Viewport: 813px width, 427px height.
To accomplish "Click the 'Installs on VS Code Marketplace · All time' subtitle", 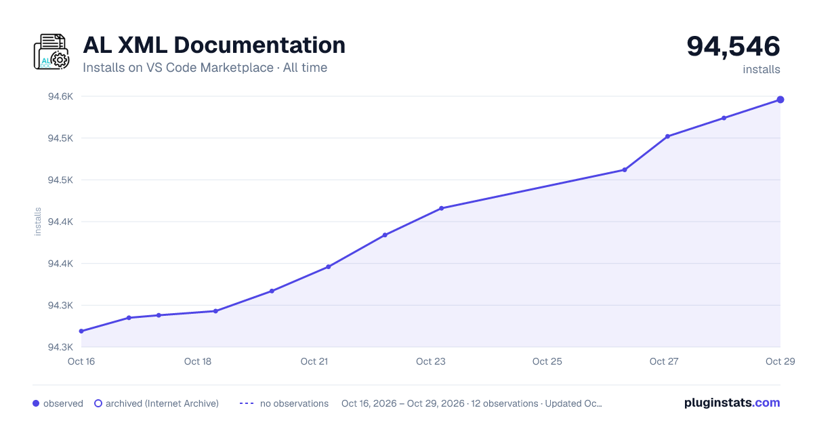I will coord(205,68).
